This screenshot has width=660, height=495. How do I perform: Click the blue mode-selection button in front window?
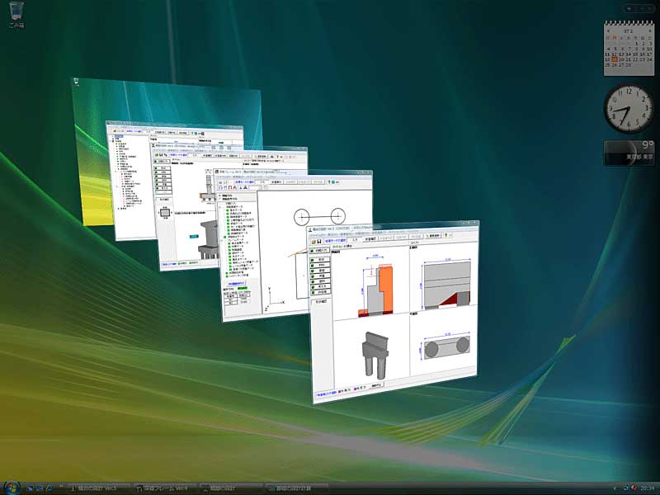pos(336,240)
